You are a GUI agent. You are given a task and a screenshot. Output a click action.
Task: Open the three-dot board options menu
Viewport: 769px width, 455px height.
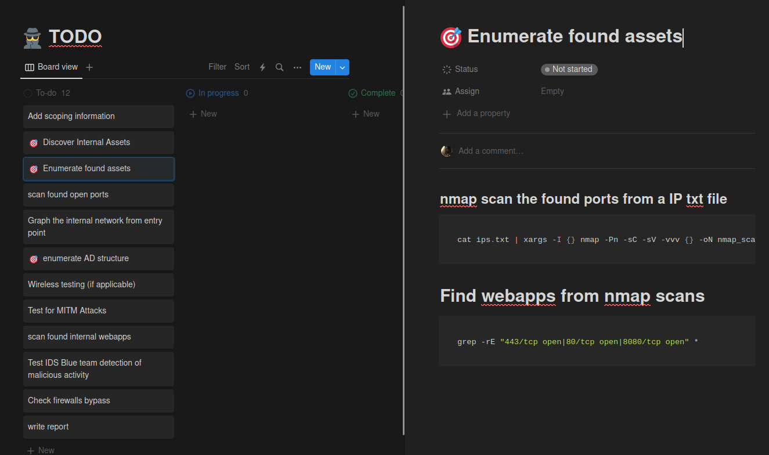coord(297,67)
